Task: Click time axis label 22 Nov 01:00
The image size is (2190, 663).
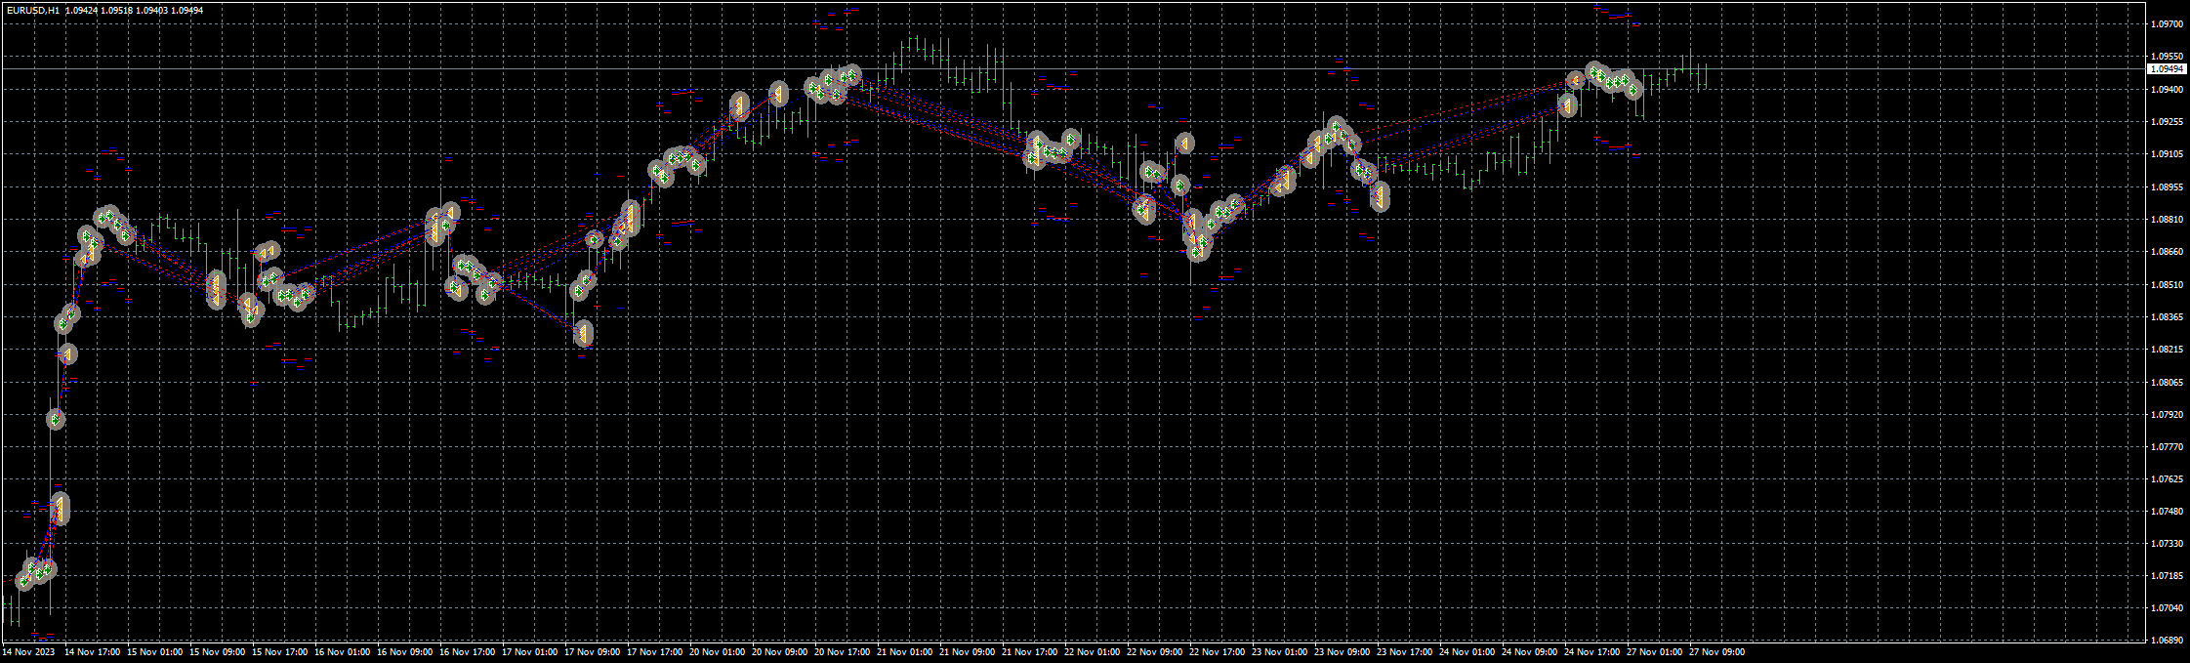Action: 1092,651
